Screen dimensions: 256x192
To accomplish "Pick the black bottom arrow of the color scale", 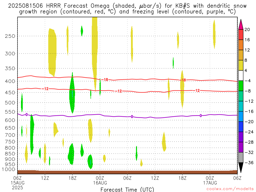I will [x=241, y=168].
